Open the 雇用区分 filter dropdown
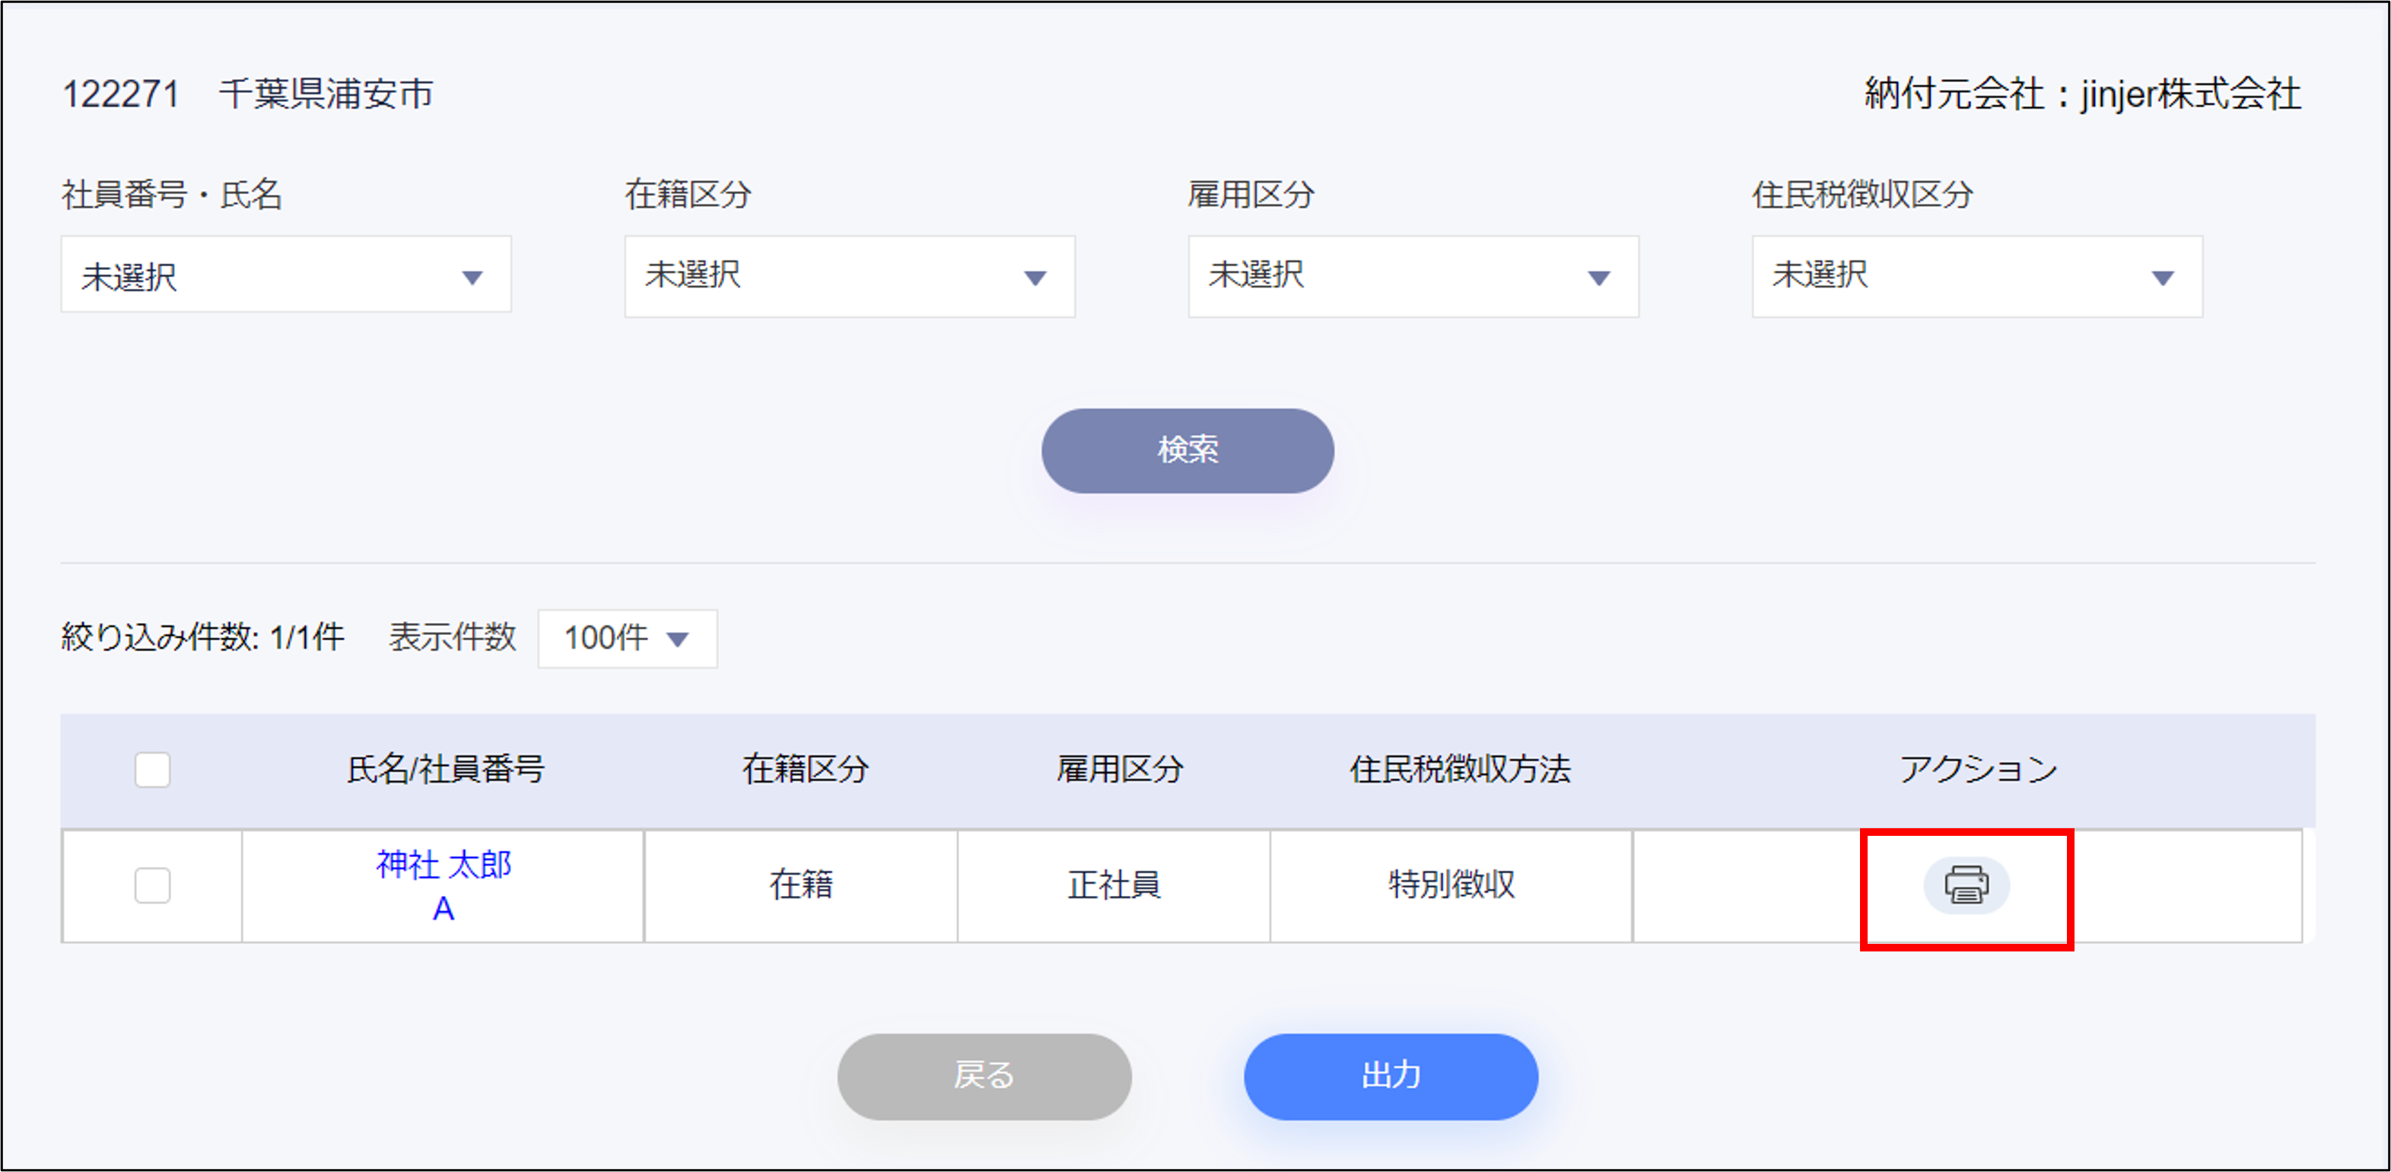 tap(1412, 275)
